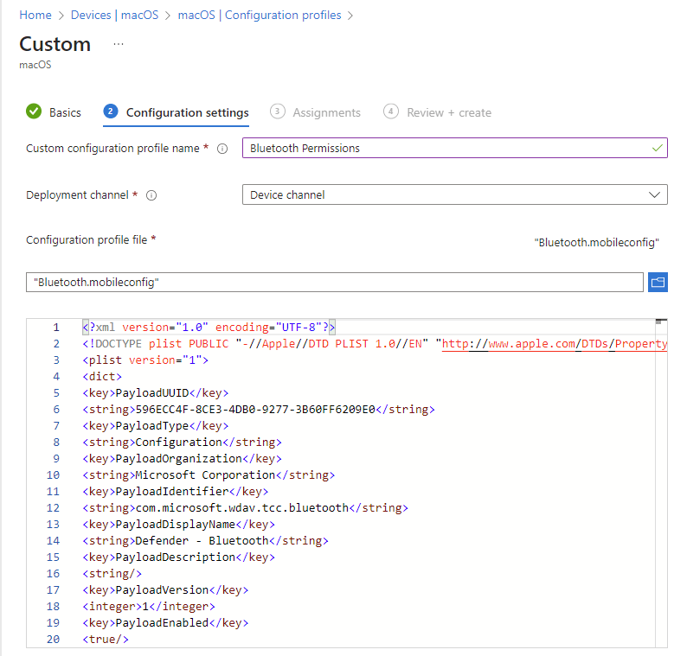The width and height of the screenshot is (674, 656).
Task: Click the step 2 circle icon
Action: (x=111, y=111)
